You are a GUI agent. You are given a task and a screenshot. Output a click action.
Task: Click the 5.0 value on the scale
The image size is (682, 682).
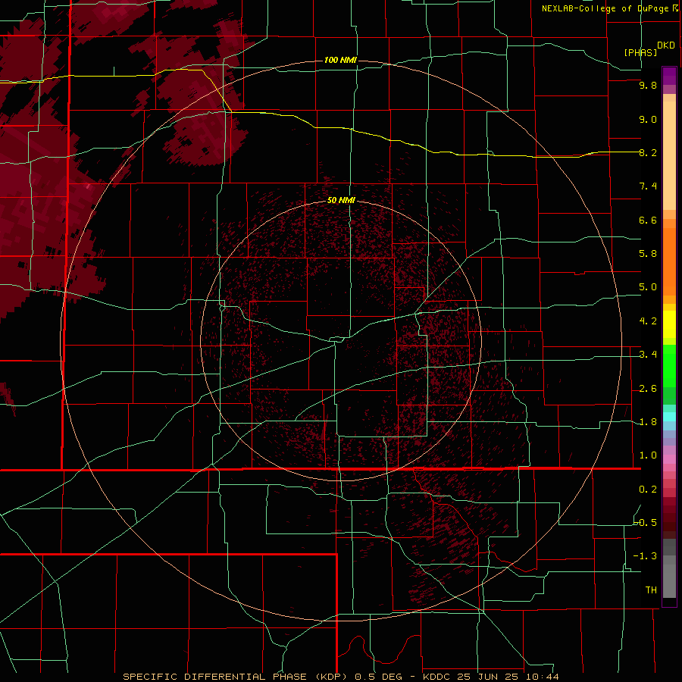click(648, 287)
